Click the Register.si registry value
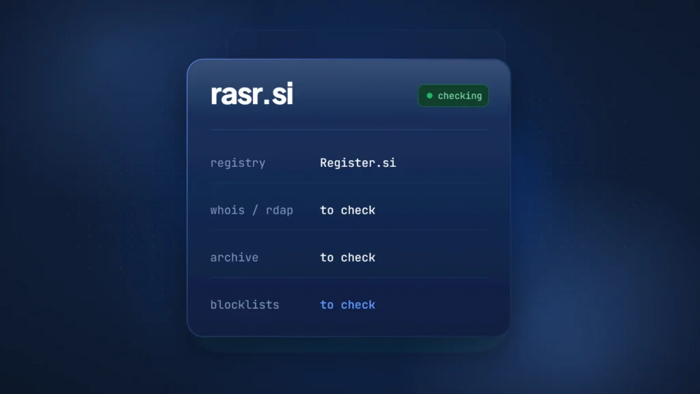Viewport: 700px width, 394px height. click(x=358, y=163)
